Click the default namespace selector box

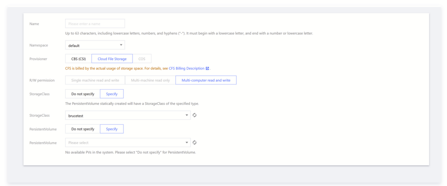tap(92, 45)
